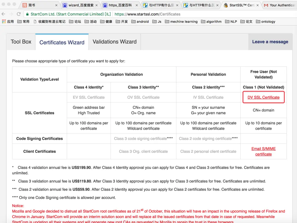Click the IV SSL Certificate text
The image size is (297, 223).
[x=208, y=97]
